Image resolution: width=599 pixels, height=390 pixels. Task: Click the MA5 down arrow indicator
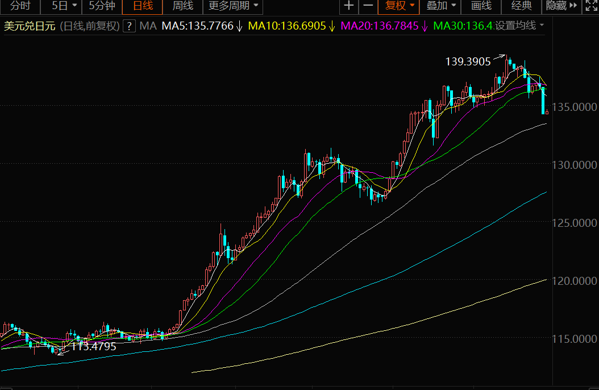click(x=239, y=26)
